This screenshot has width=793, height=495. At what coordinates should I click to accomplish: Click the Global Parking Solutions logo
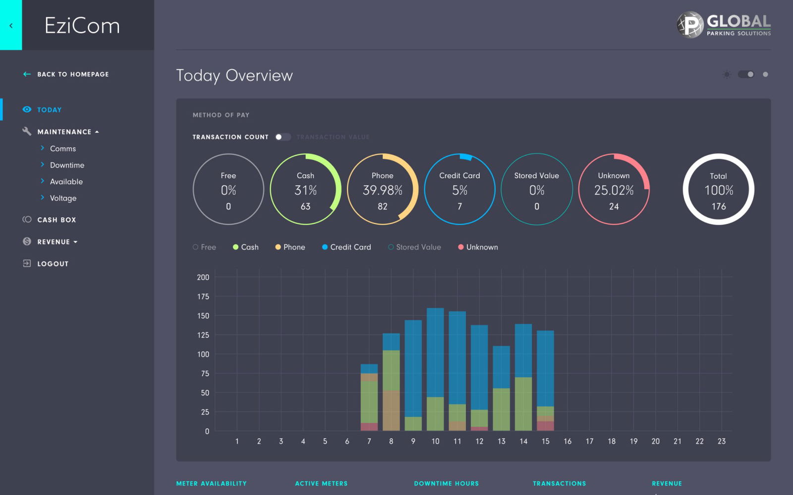(724, 25)
